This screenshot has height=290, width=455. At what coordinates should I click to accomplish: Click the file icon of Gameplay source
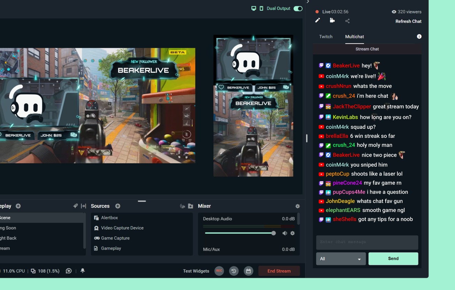tap(96, 248)
